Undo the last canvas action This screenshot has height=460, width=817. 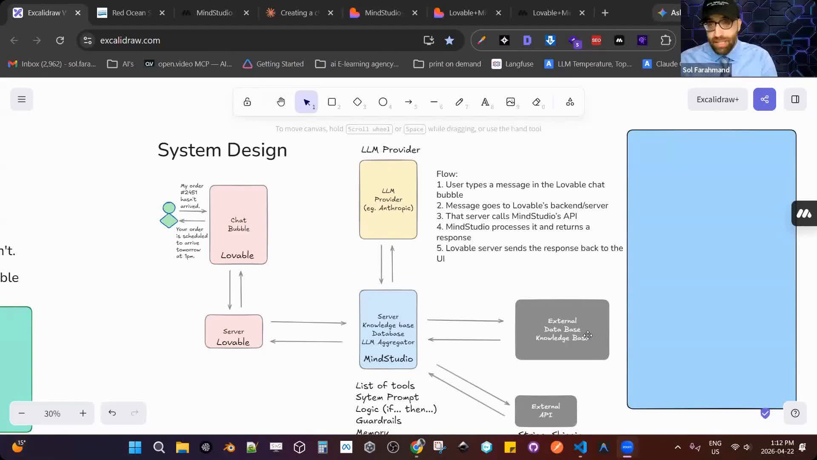[x=112, y=413]
